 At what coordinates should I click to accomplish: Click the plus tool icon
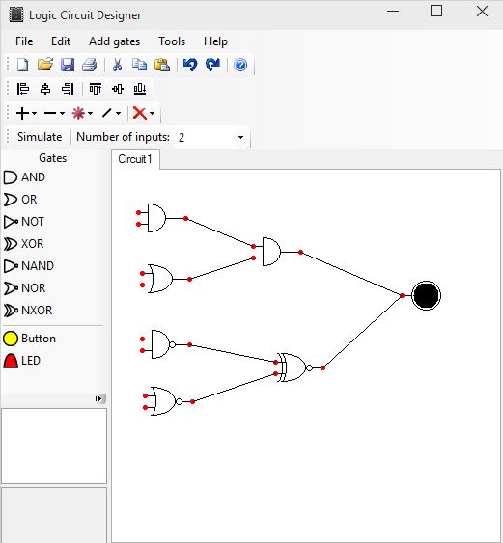tap(22, 113)
